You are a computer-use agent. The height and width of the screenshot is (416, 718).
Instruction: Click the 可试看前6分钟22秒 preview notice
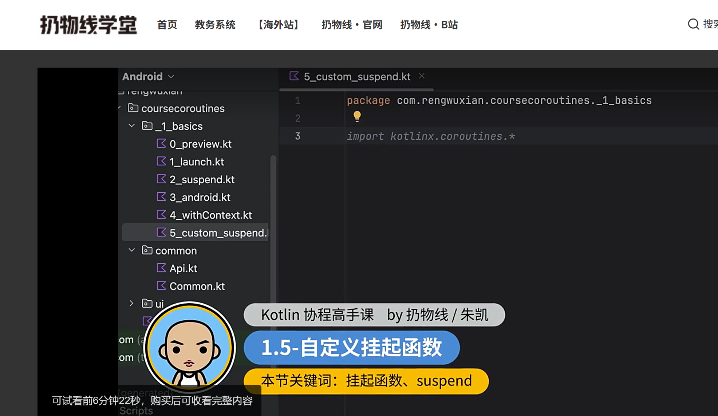point(152,401)
